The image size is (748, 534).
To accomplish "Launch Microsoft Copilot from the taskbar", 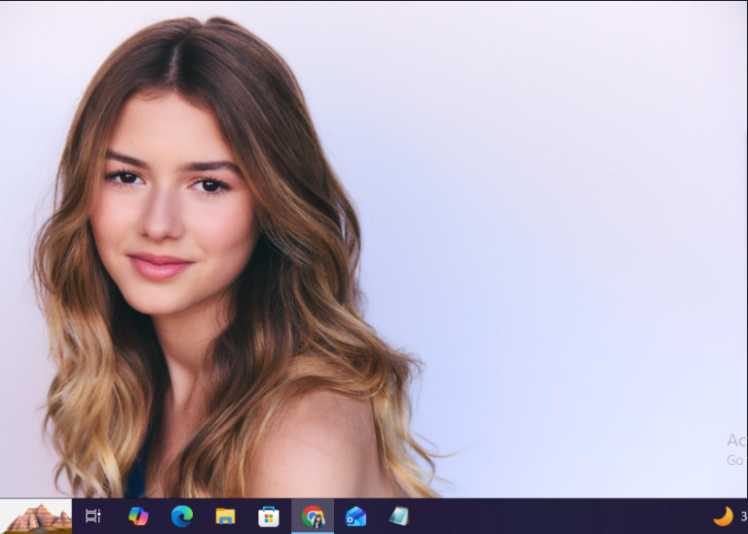I will [x=138, y=516].
